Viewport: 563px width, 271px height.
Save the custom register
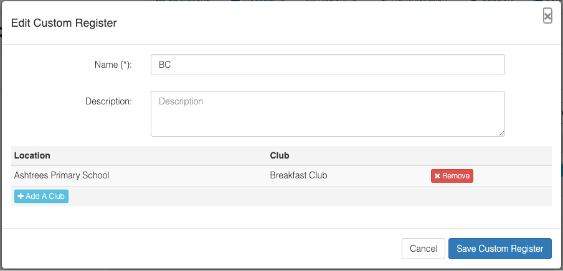point(499,249)
